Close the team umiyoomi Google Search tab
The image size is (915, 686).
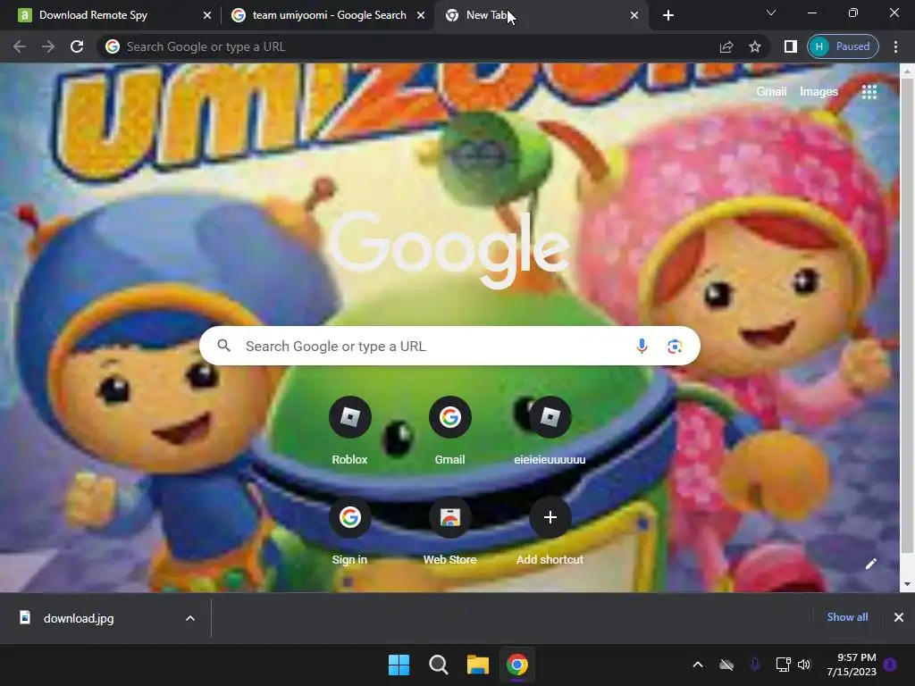420,16
